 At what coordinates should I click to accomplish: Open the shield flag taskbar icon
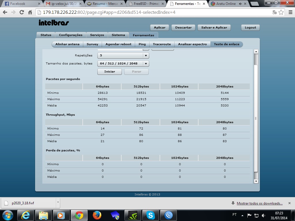115,215
